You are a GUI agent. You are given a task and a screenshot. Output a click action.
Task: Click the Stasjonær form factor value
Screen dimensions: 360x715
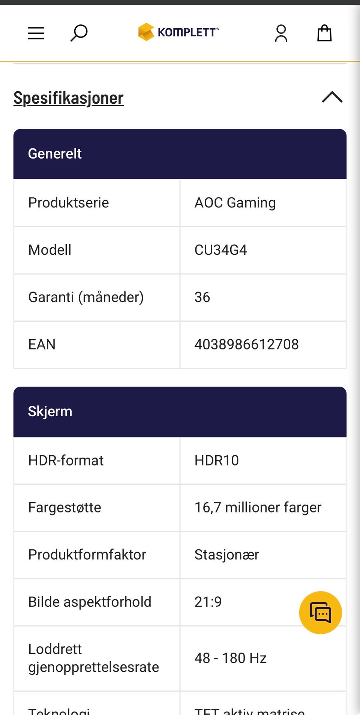tap(226, 555)
